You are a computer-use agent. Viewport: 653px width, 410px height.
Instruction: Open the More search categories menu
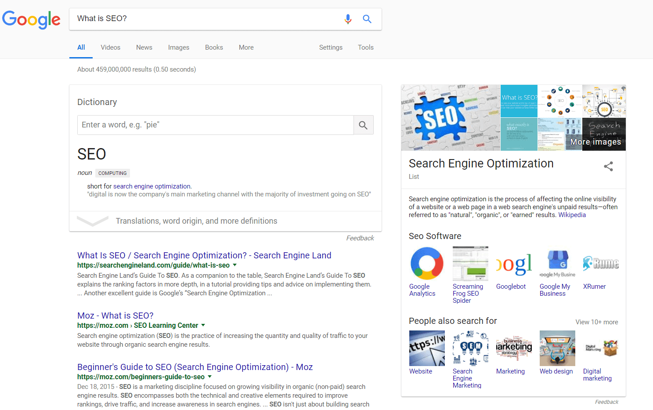pos(246,47)
